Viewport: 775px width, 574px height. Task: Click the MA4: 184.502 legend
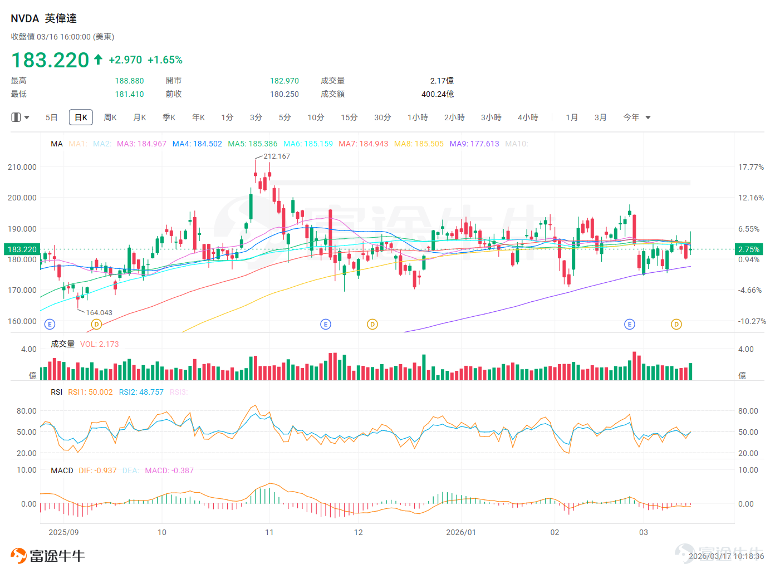pos(197,144)
